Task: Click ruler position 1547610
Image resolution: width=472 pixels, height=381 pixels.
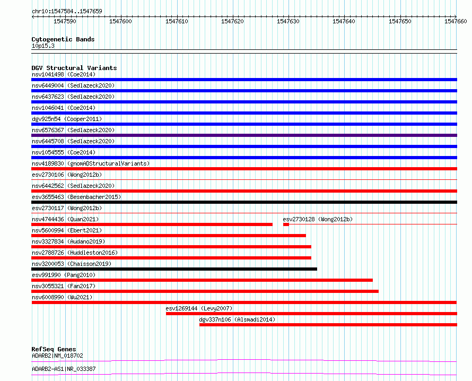Action: (177, 21)
